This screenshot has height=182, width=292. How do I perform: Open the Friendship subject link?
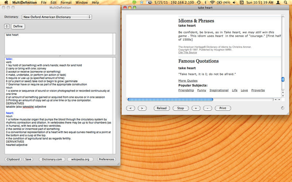point(186,90)
